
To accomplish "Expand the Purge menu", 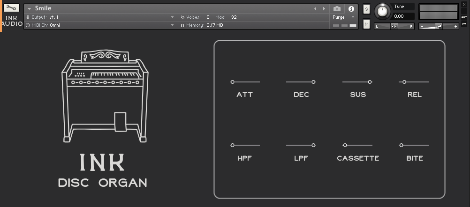I will tap(344, 17).
